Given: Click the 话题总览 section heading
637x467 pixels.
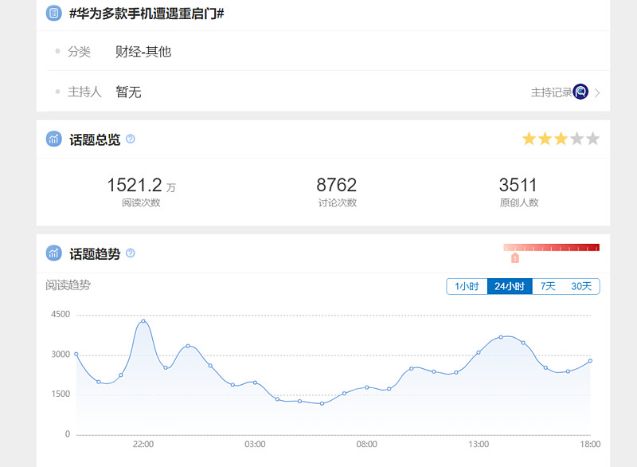Looking at the screenshot, I should click(95, 139).
